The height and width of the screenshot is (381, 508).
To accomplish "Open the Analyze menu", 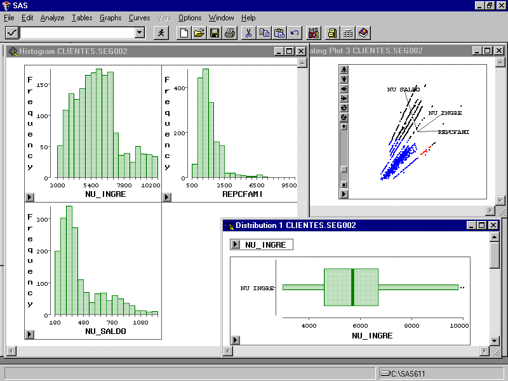I will coord(52,18).
